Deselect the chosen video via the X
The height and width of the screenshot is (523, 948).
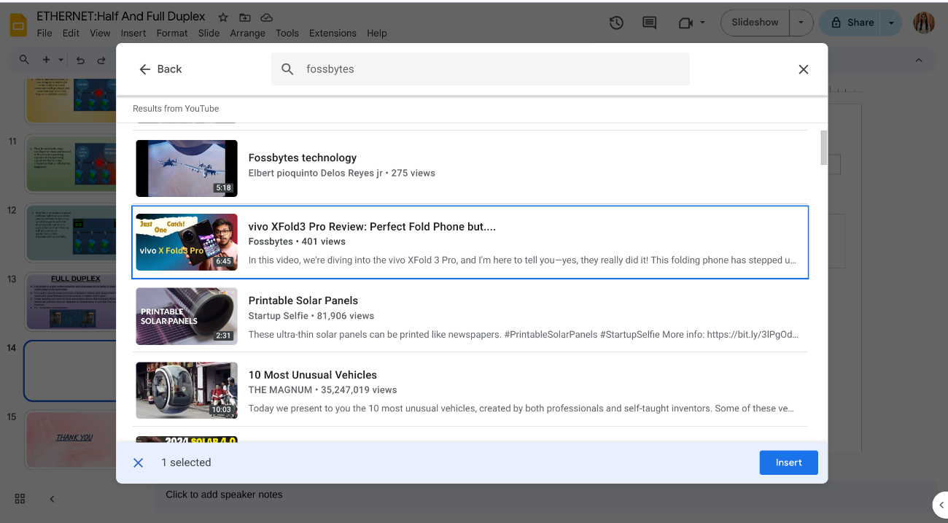(138, 462)
